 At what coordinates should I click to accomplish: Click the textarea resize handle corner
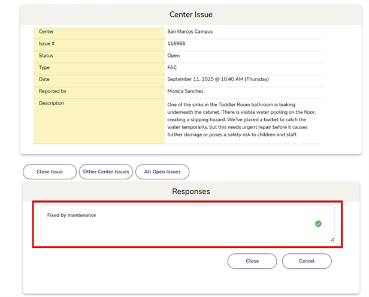point(332,240)
